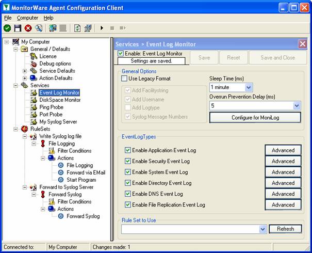Select Filter Conditions under File Logging
312x253 pixels.
click(74, 151)
